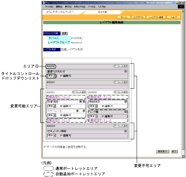
Task: Click ポートレット追加 in area A00001
Action: (x=121, y=82)
